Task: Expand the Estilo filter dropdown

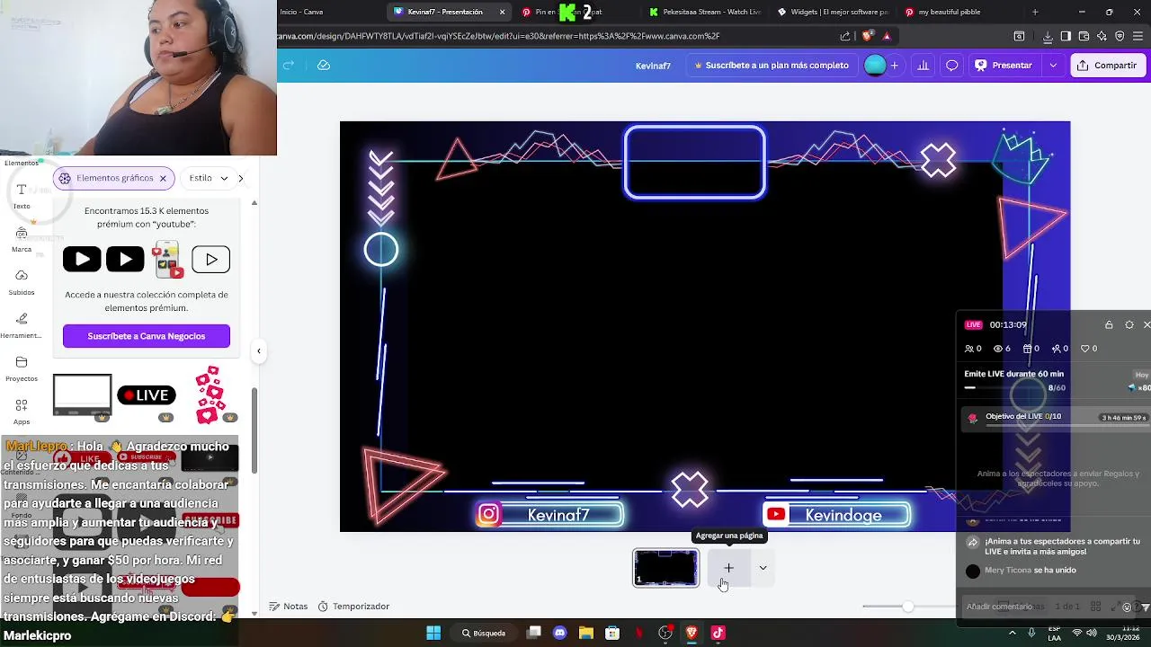Action: [209, 178]
